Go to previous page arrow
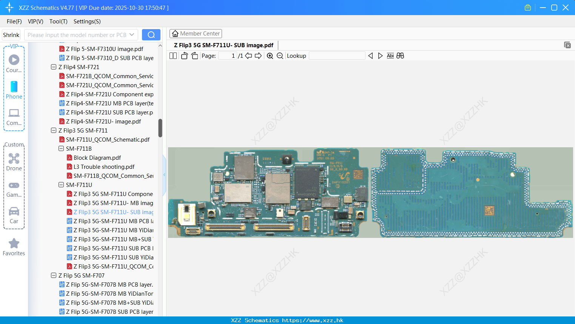 pyautogui.click(x=248, y=56)
